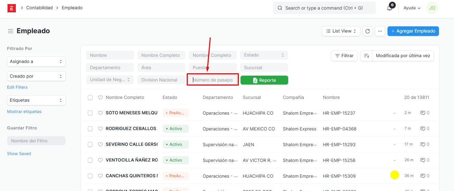Focus the Número de pasaporte filter field
The image size is (454, 191).
pos(213,80)
